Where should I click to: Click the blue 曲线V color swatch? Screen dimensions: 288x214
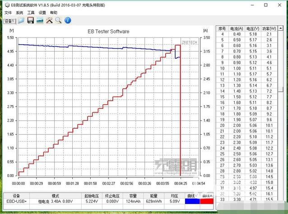[192, 201]
